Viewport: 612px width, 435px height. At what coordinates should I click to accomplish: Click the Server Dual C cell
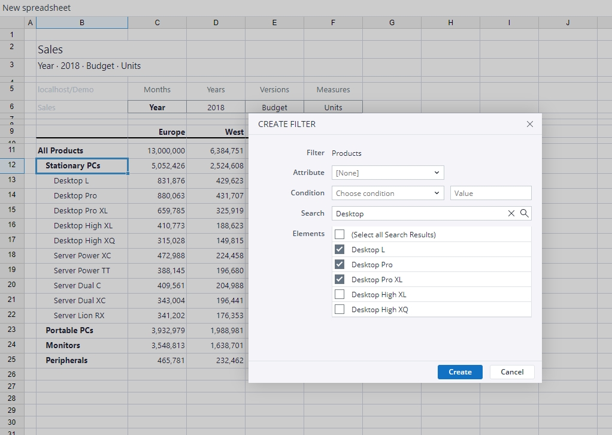(x=82, y=285)
